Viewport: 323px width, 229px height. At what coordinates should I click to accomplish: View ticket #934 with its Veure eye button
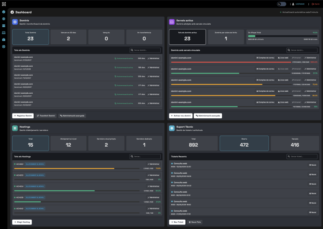pyautogui.click(x=313, y=165)
